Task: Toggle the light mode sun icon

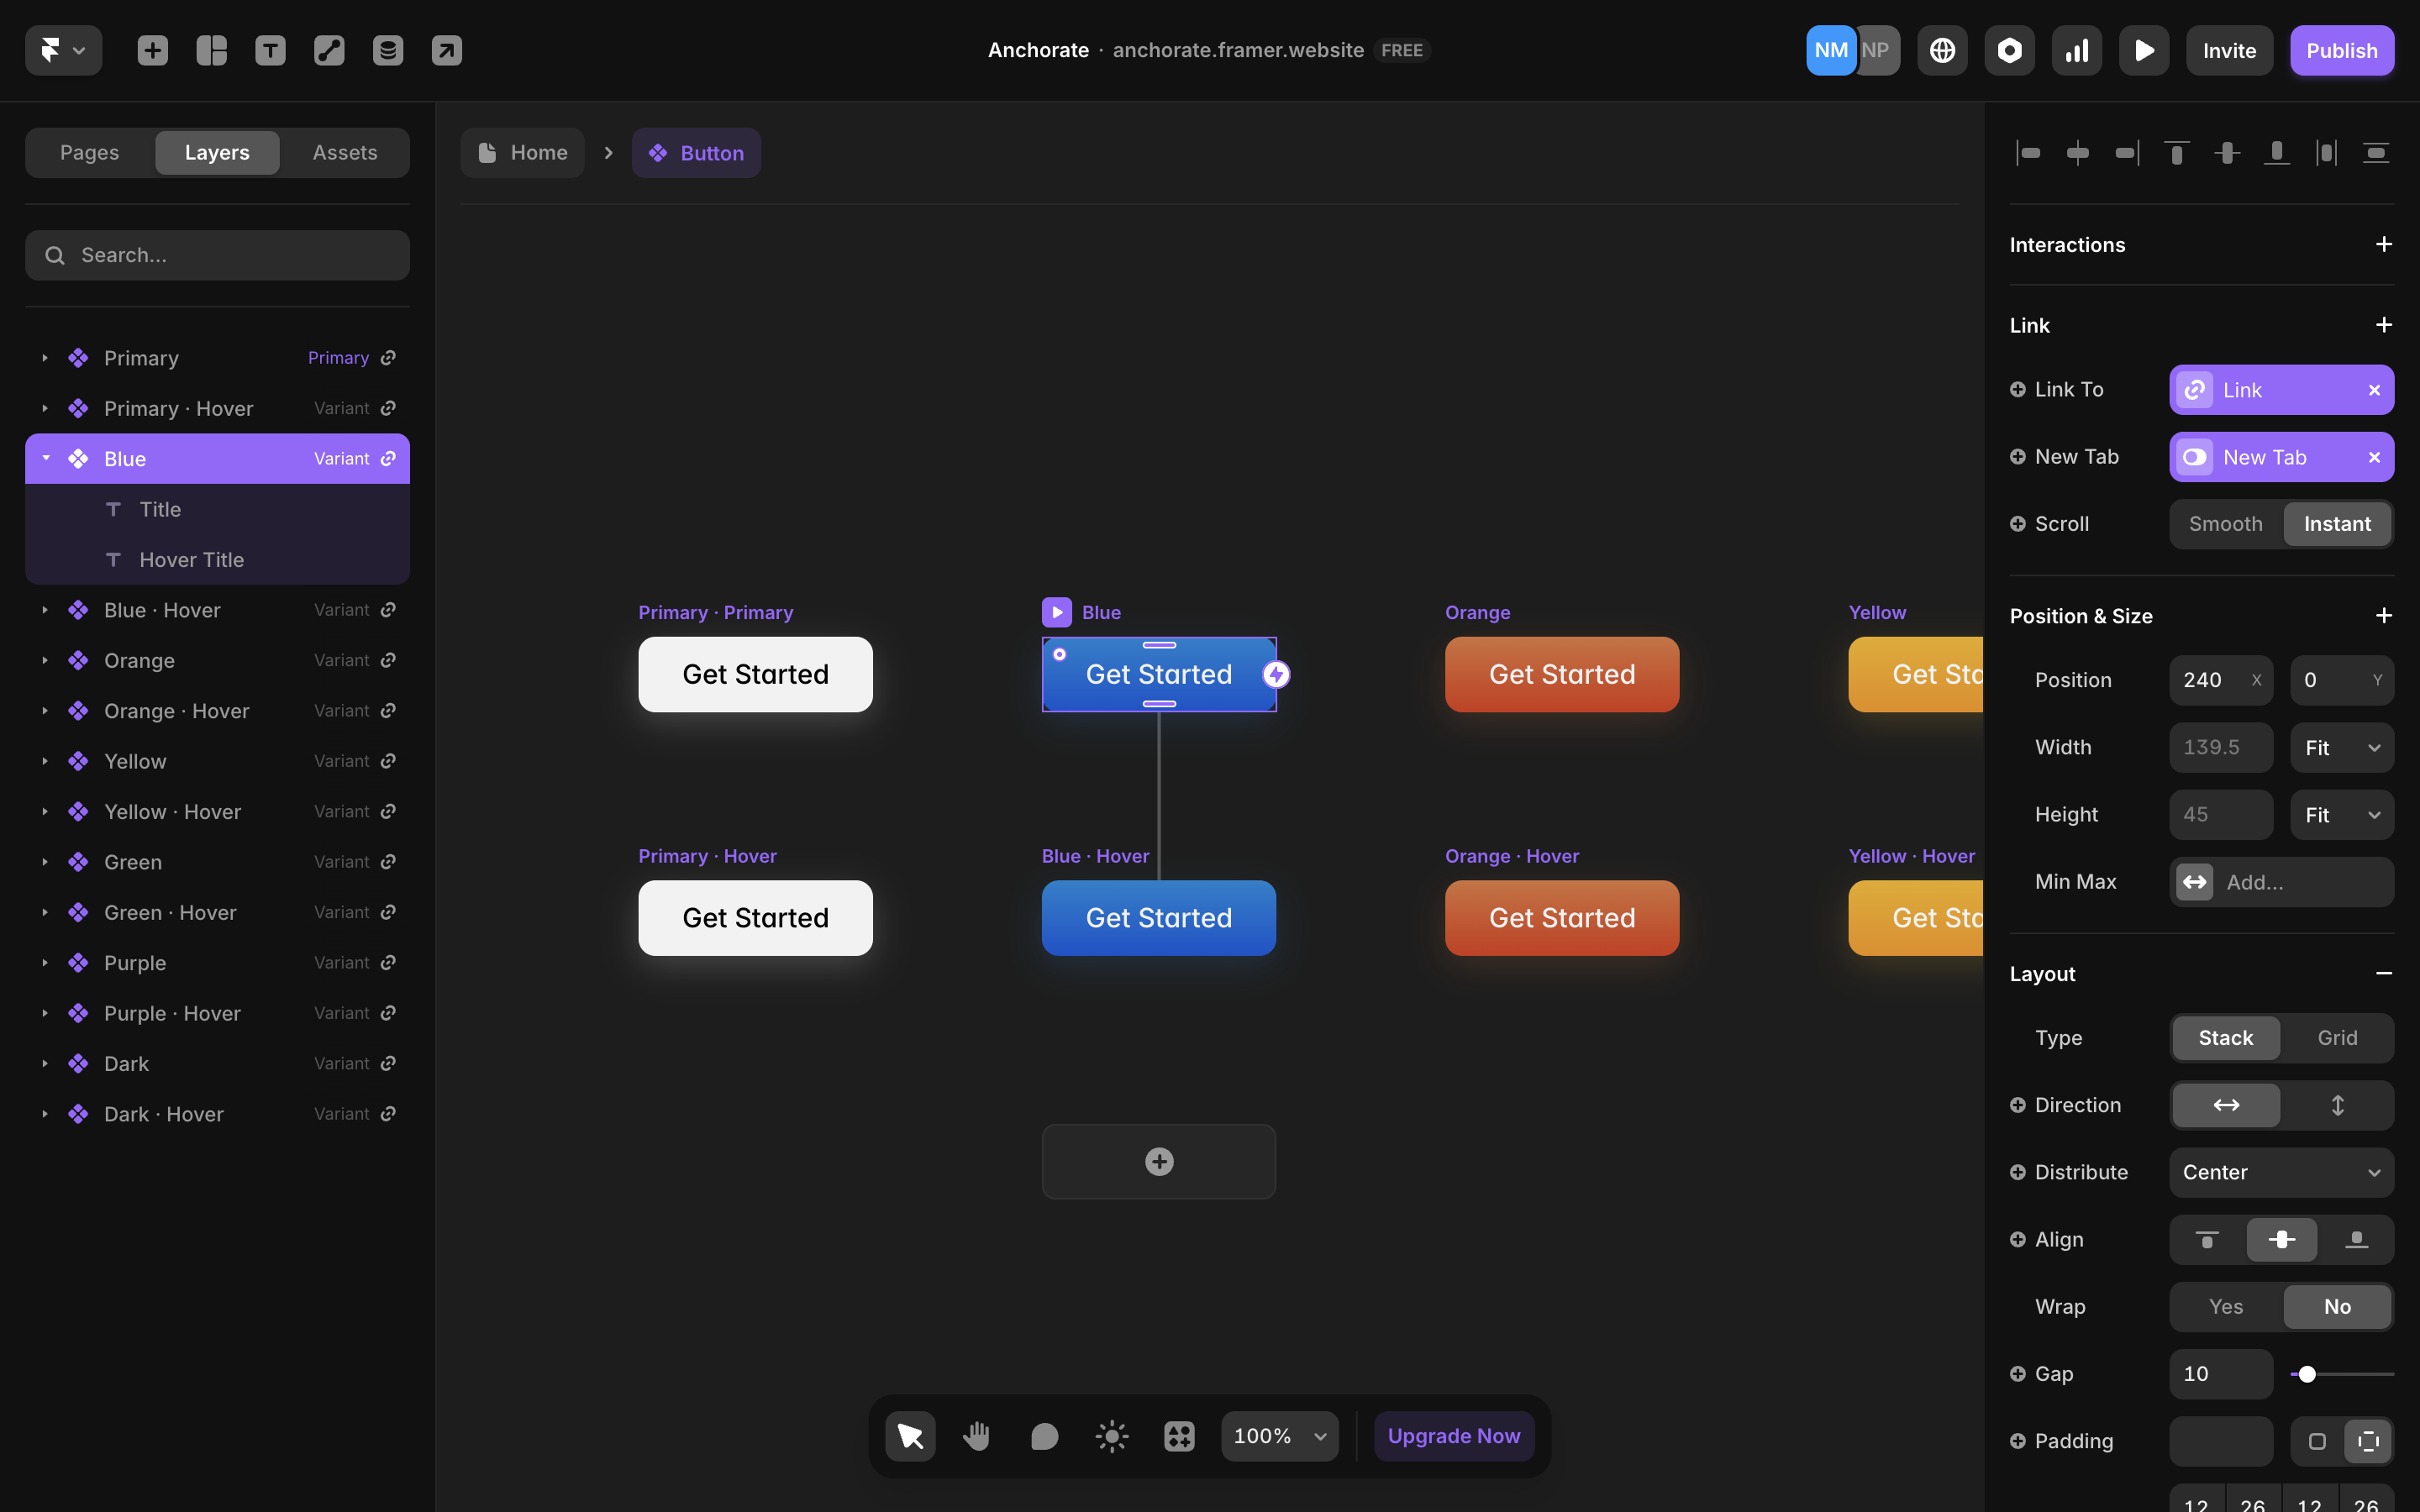Action: tap(1111, 1436)
